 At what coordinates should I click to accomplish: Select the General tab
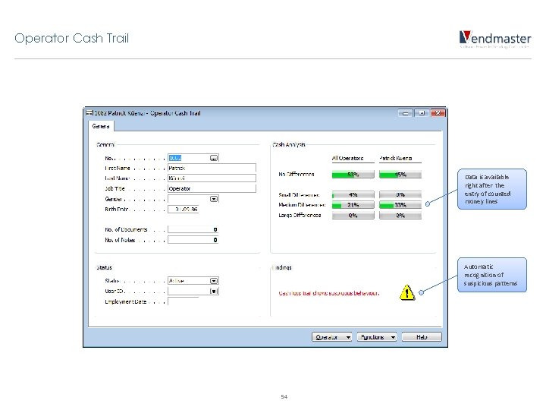101,126
